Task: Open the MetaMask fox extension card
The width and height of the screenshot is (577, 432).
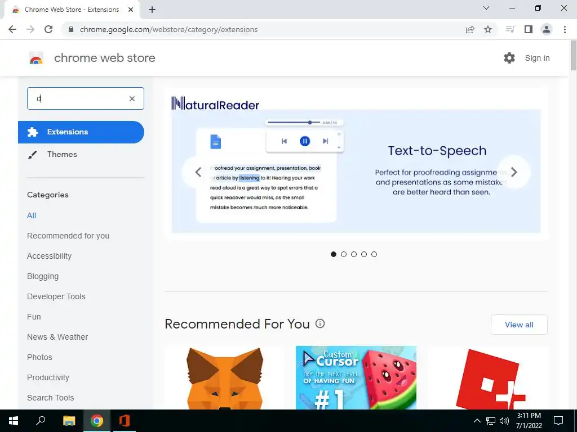Action: (x=224, y=377)
